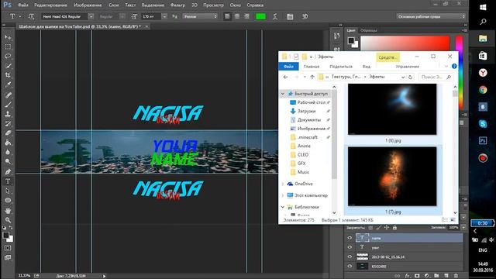496x279 pixels.
Task: Open the Explorer address history dropdown
Action: coord(403,77)
